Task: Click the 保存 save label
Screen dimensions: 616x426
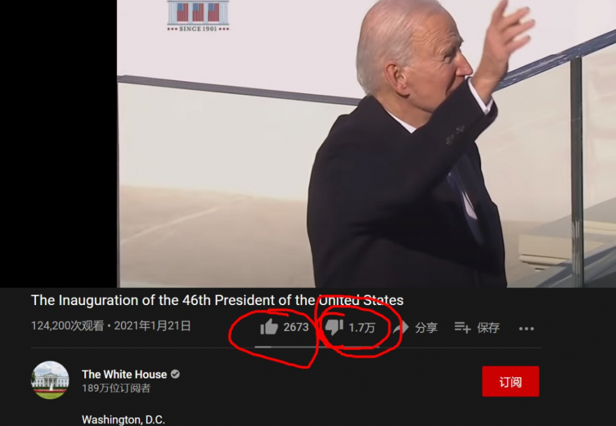Action: (x=488, y=327)
